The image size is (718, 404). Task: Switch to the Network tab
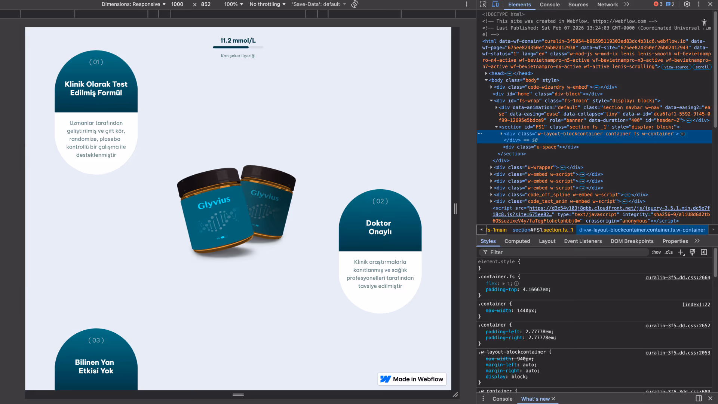click(608, 4)
